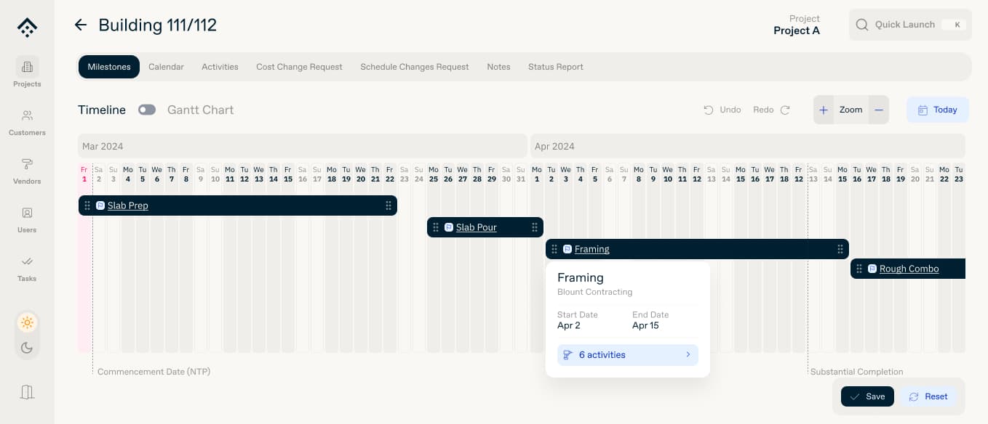
Task: Click the zoom out minus button
Action: (879, 110)
